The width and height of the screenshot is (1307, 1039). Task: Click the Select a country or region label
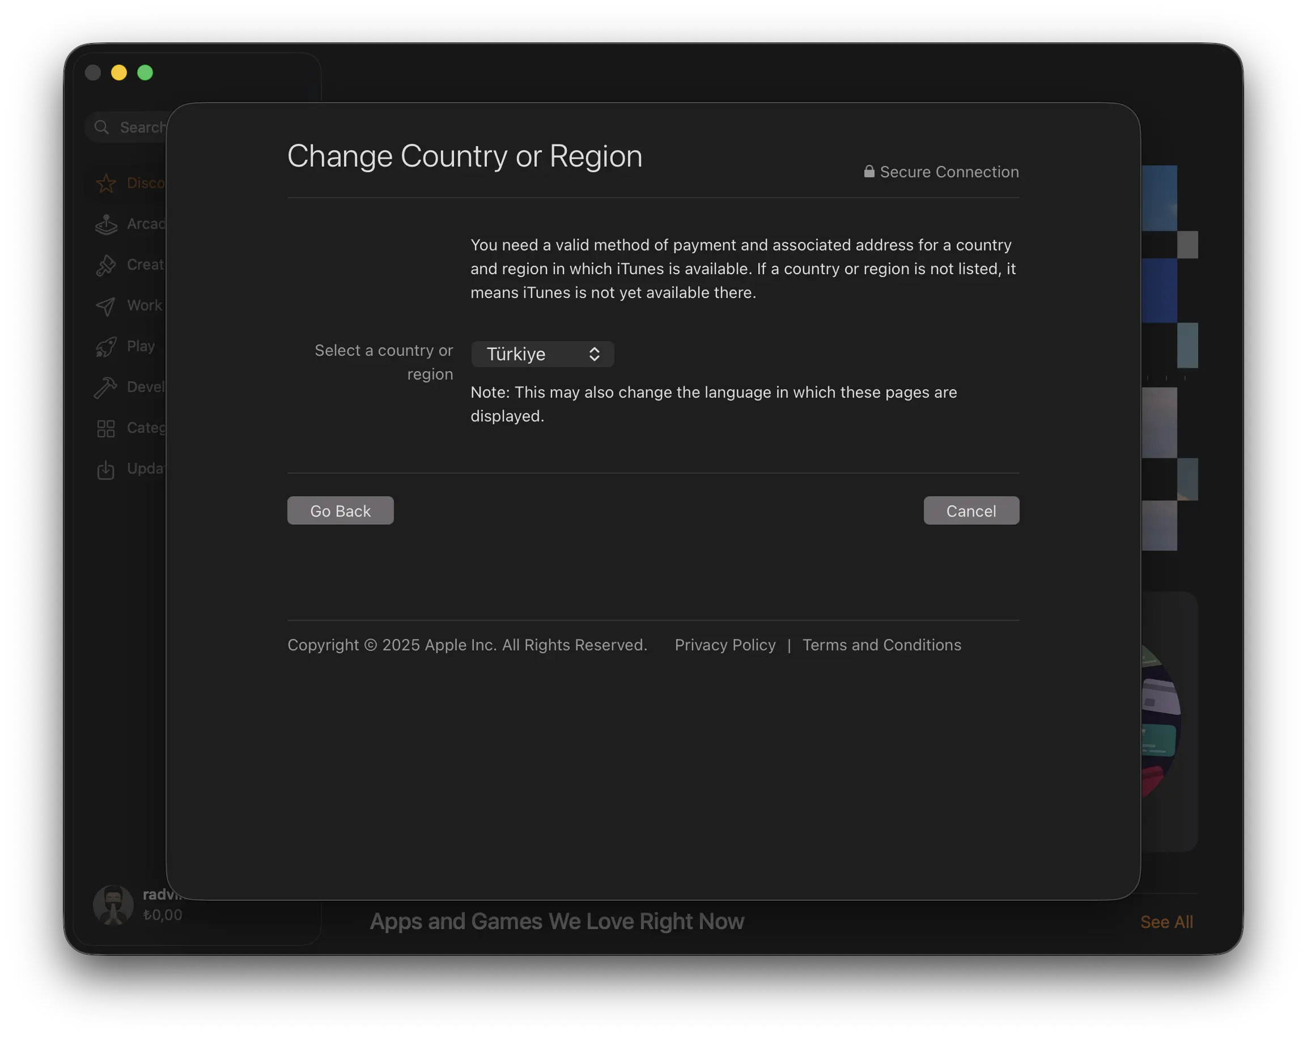pos(384,361)
